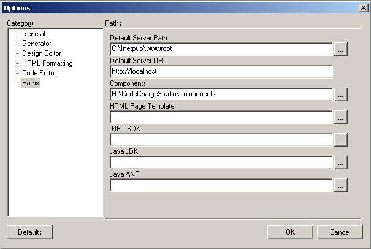Click the Default Server URL field
The image size is (371, 249).
(221, 72)
